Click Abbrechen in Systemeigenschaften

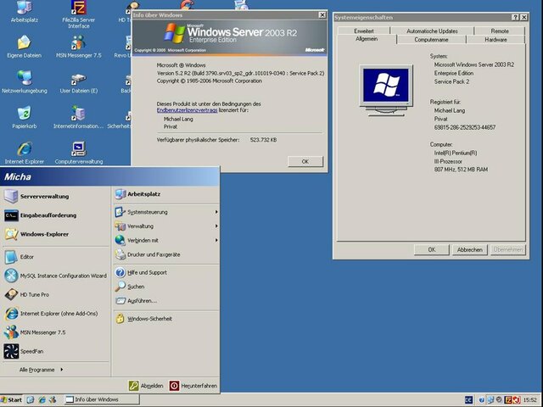tap(469, 250)
